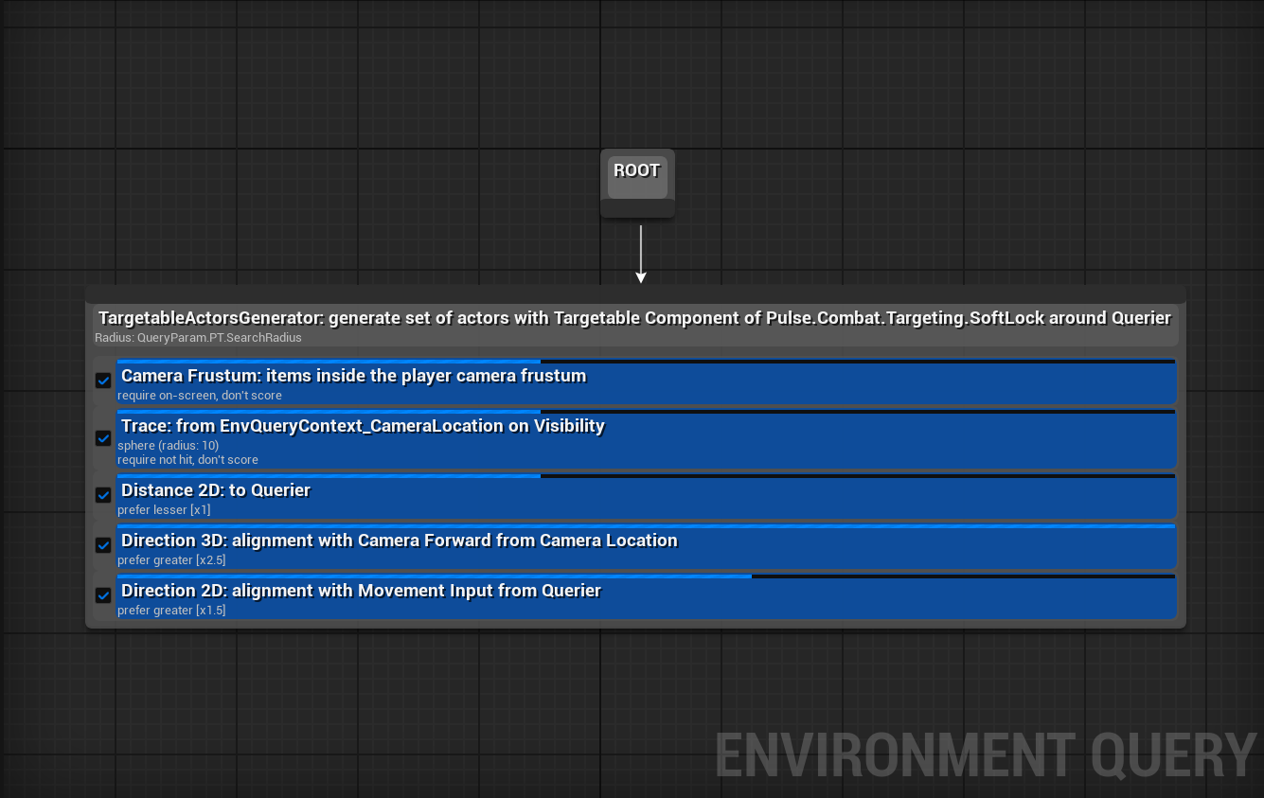Toggle the Distance 2D test checkbox

[x=103, y=495]
